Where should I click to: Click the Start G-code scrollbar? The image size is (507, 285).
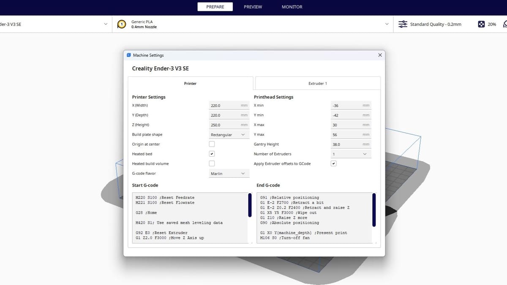(x=250, y=206)
